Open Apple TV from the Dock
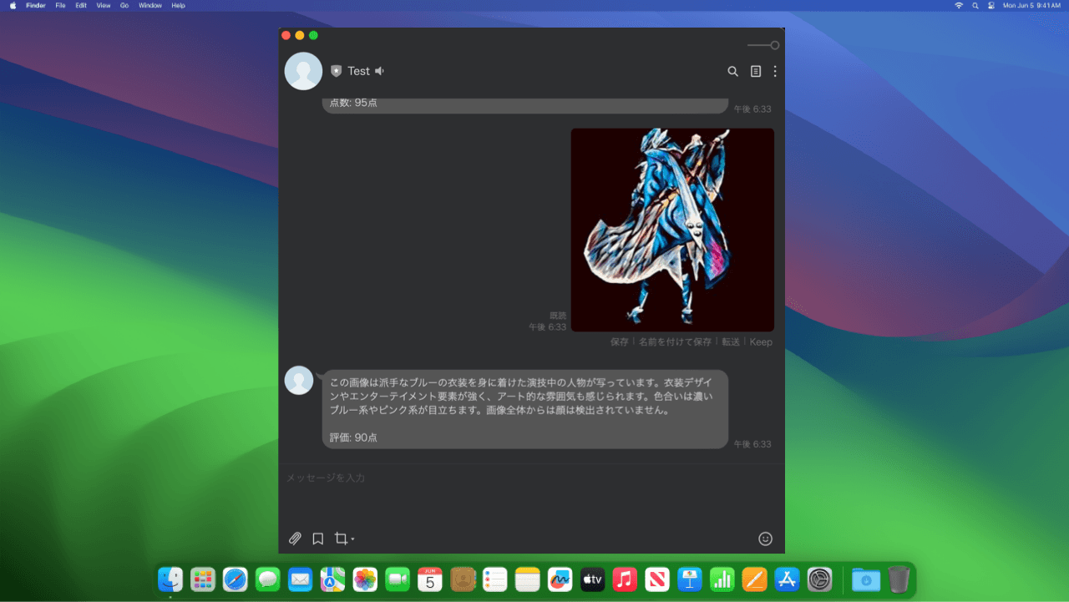The height and width of the screenshot is (602, 1069). 592,579
